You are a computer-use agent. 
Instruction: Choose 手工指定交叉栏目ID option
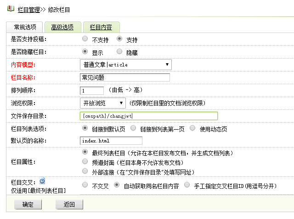(187, 185)
